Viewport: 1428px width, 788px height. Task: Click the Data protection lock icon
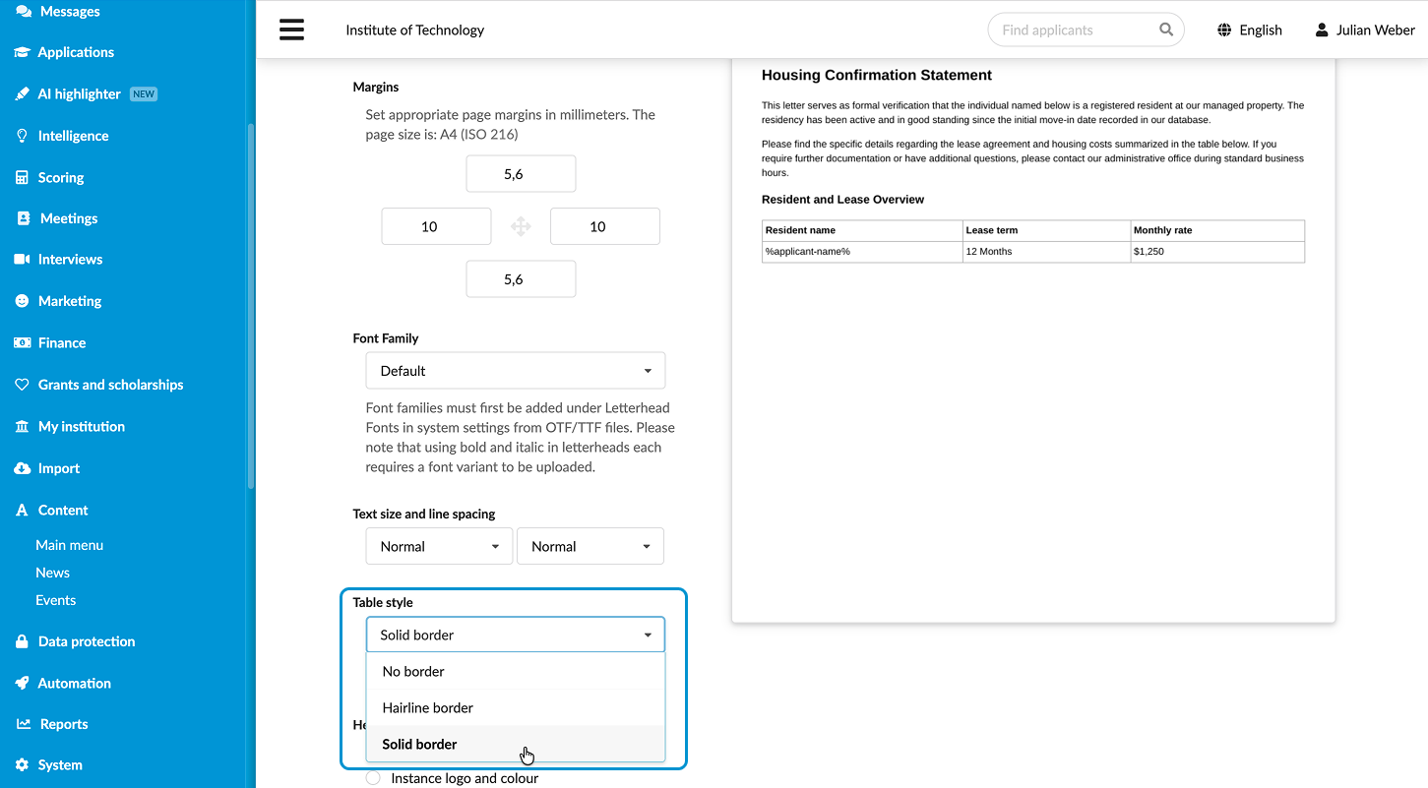pos(22,641)
